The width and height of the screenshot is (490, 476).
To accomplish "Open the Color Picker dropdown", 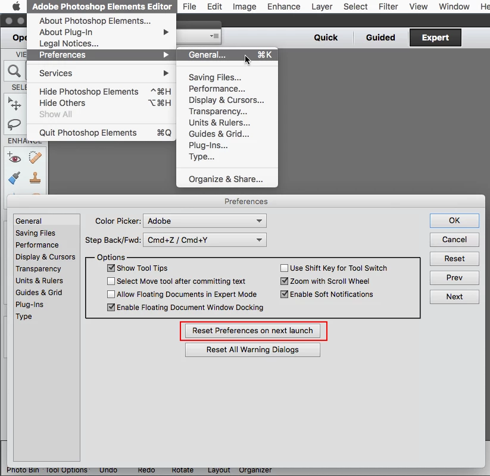I will (205, 221).
